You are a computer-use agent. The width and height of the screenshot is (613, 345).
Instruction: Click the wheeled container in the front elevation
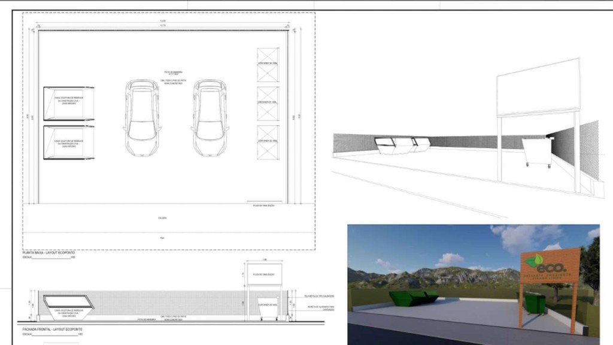click(x=266, y=308)
